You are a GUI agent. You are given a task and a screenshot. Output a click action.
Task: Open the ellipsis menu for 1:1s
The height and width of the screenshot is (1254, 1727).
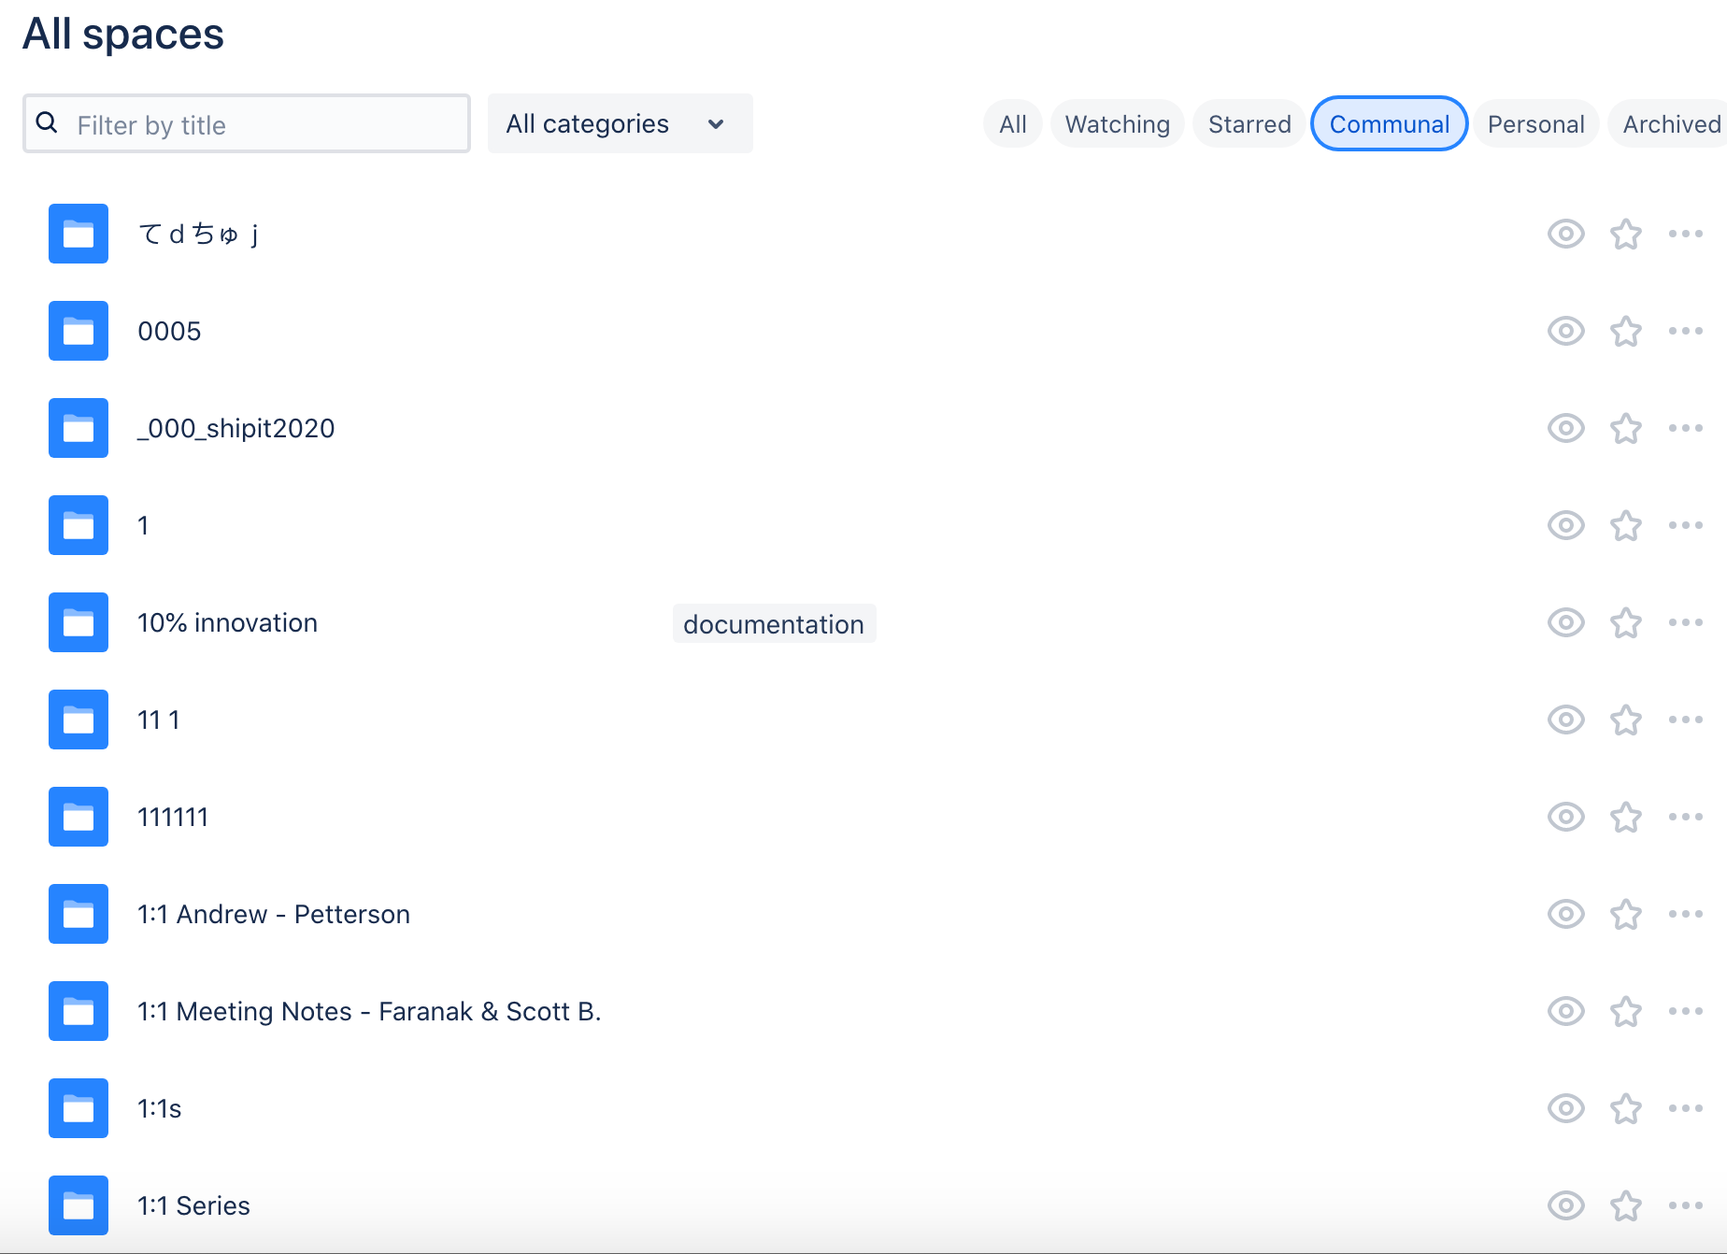(x=1685, y=1108)
